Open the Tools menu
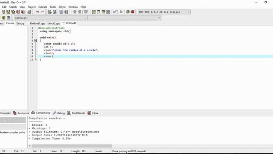 pos(53,7)
